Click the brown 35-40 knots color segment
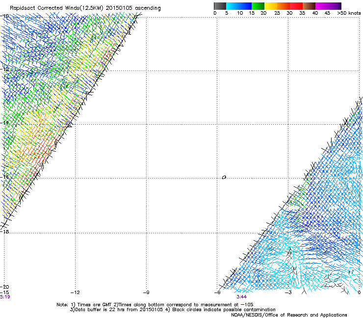This screenshot has height=318, width=363. tap(309, 6)
